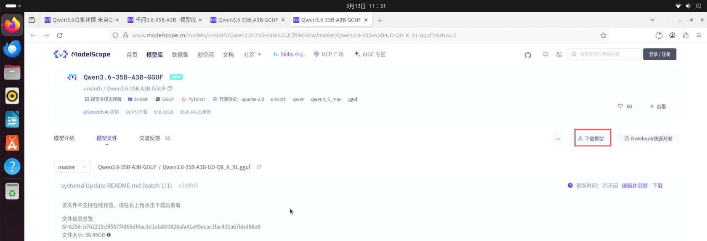Click the commit hash a2a9fd3
707x241 pixels.
[x=188, y=185]
